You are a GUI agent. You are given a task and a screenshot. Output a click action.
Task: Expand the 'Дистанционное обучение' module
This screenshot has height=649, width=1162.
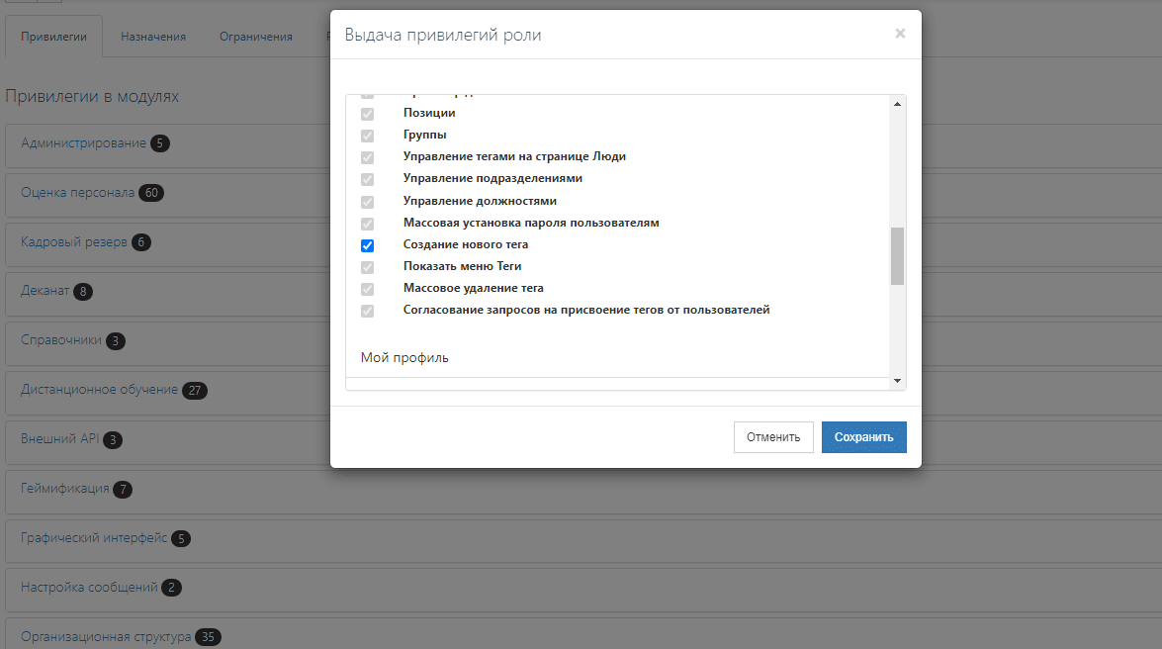[x=99, y=390]
